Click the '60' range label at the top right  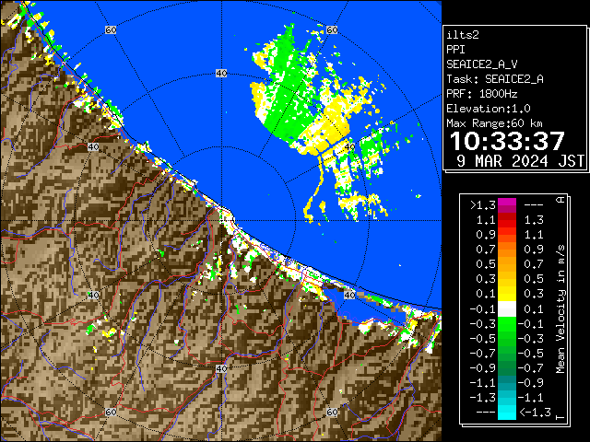[x=332, y=29]
